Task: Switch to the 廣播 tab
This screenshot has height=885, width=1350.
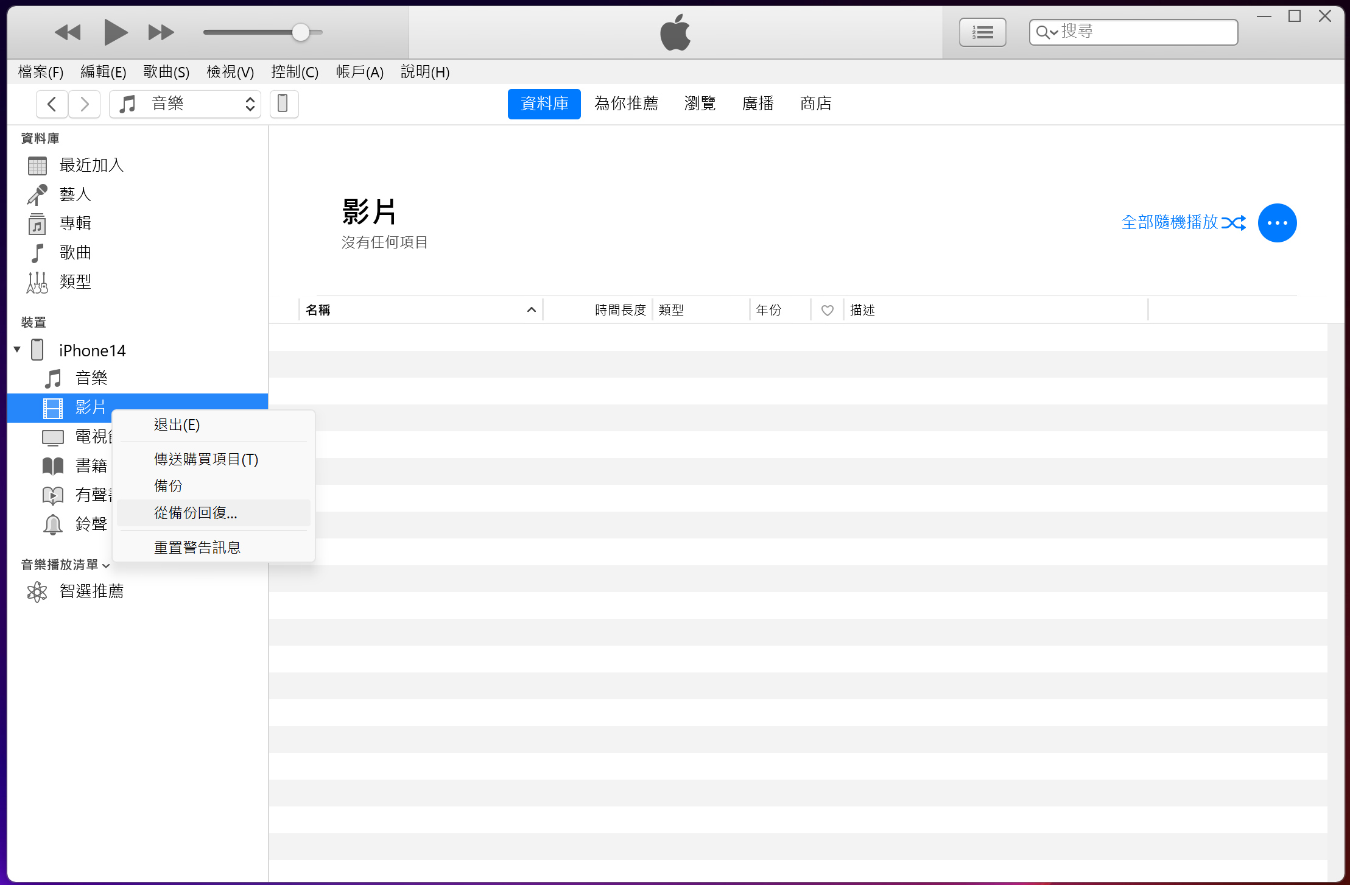Action: pos(758,104)
